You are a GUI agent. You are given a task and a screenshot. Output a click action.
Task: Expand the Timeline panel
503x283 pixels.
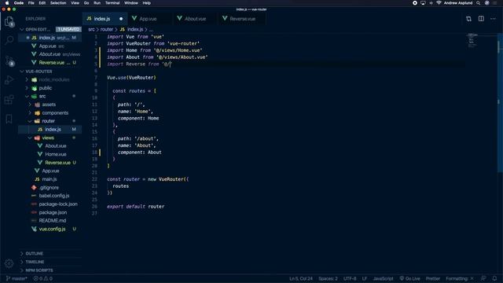click(x=50, y=262)
